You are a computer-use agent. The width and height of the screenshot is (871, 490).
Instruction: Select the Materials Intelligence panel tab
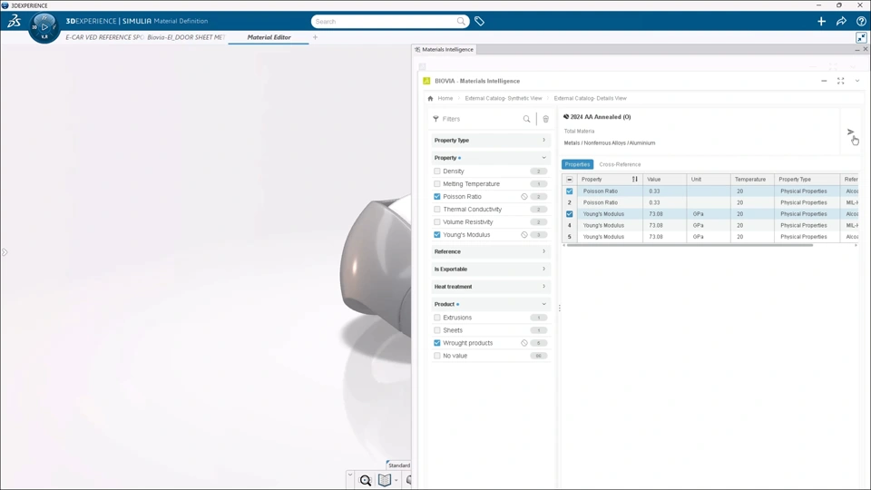pyautogui.click(x=444, y=49)
